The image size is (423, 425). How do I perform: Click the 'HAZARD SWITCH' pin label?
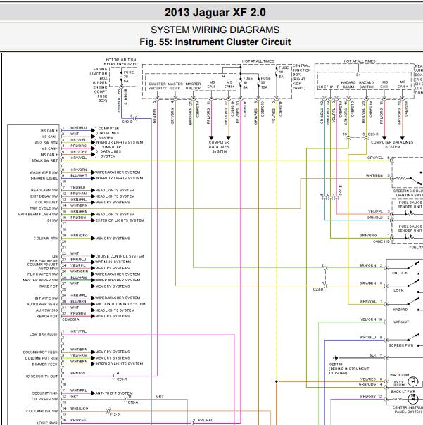click(x=366, y=84)
